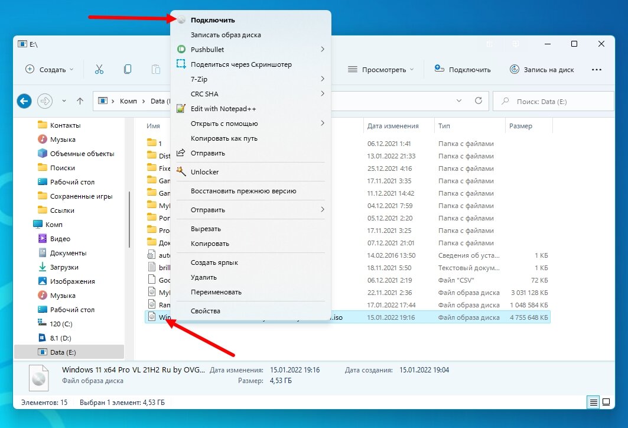
Task: Open the Просмотреть view dropdown
Action: pyautogui.click(x=380, y=69)
